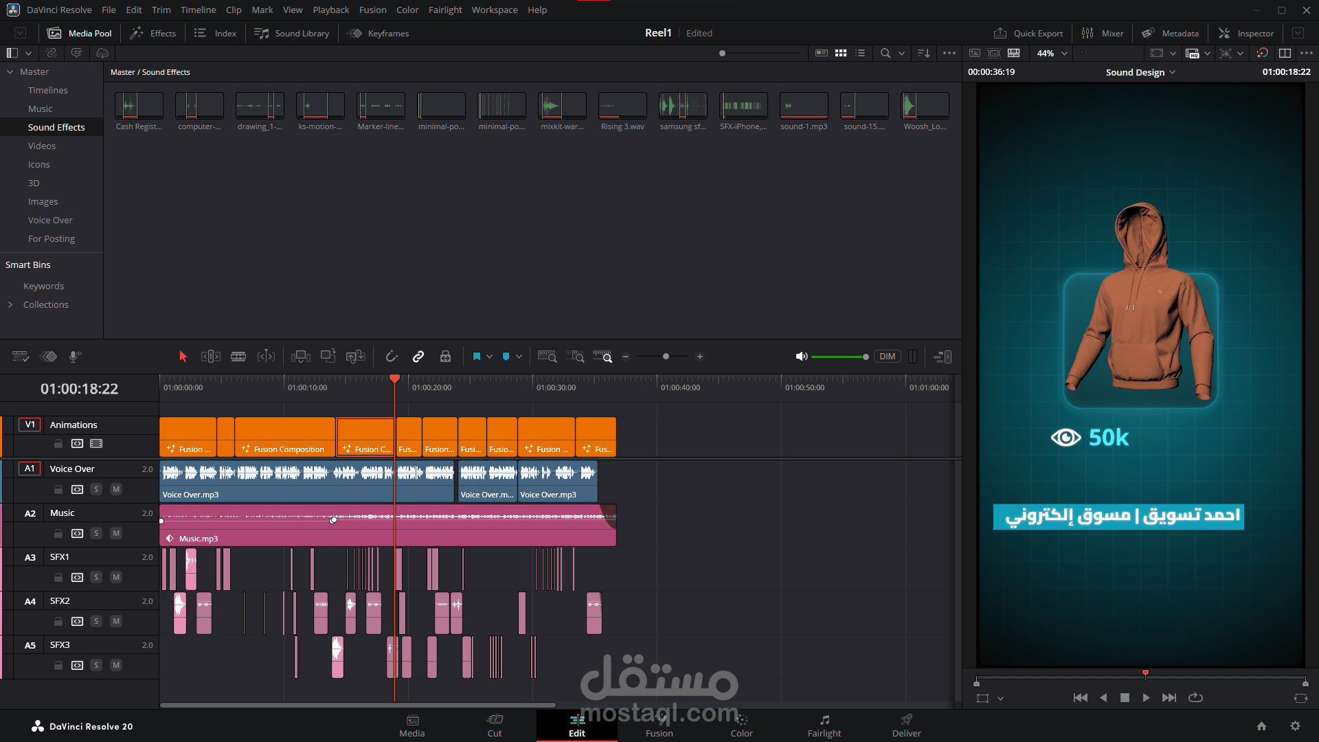Solo the Music track
Screen dimensions: 1319x742
pyautogui.click(x=96, y=533)
